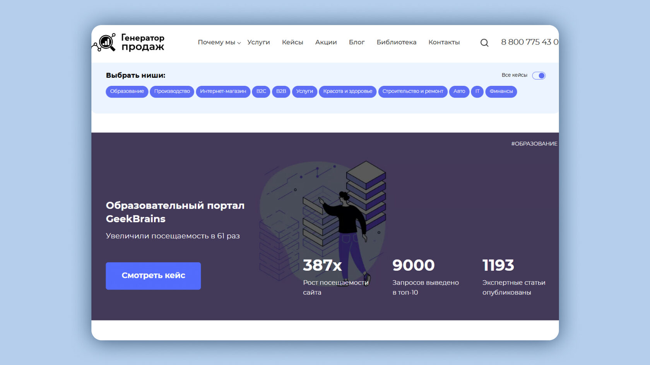Filter cases by the IT tag
Viewport: 650px width, 365px height.
477,92
